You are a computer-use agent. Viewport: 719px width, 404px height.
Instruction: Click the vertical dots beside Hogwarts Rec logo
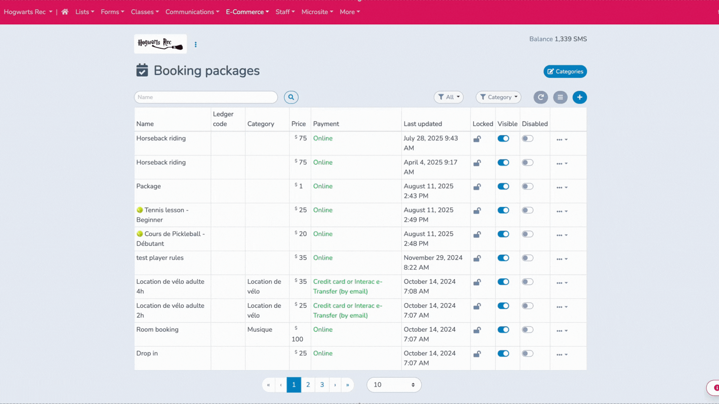coord(195,44)
